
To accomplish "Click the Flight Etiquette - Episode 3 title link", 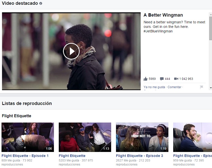I will [139, 156].
